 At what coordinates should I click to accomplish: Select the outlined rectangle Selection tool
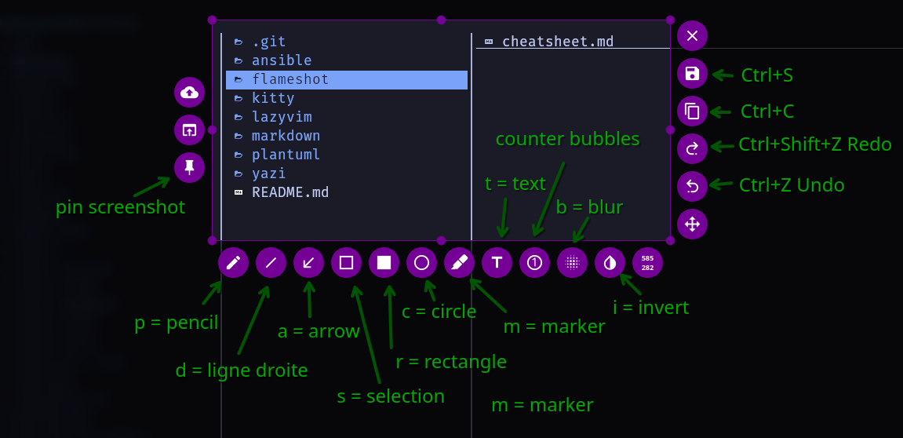coord(346,263)
